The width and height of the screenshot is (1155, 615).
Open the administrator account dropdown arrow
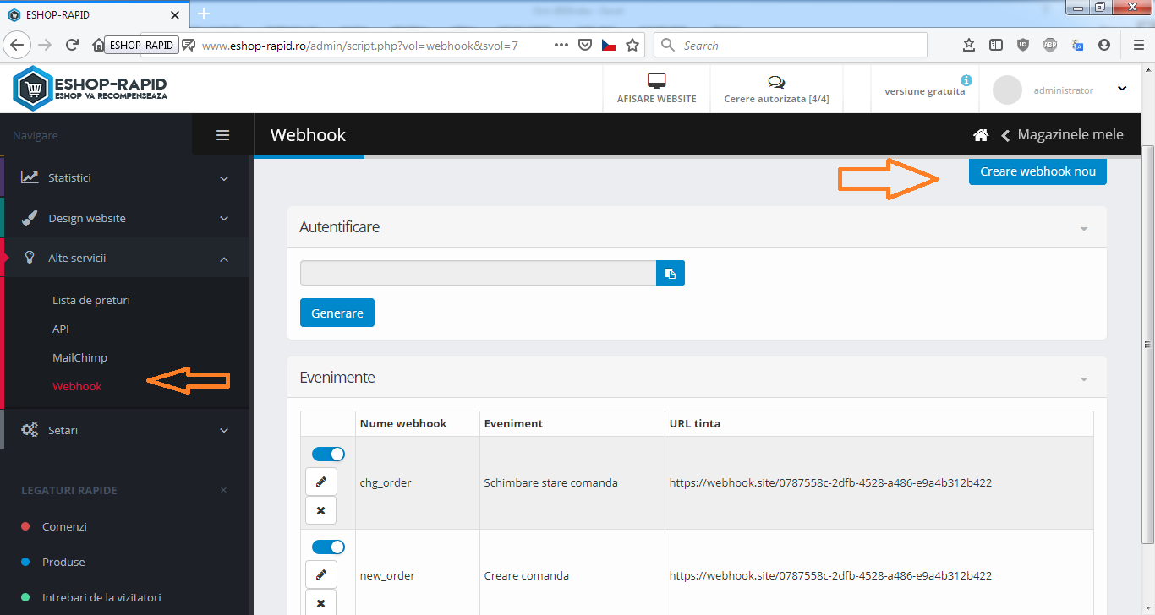tap(1122, 89)
